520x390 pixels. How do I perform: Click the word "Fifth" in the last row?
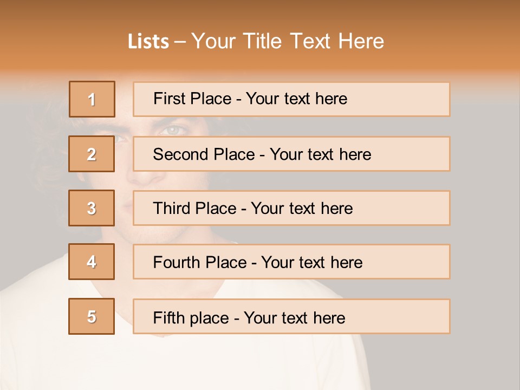(x=169, y=317)
